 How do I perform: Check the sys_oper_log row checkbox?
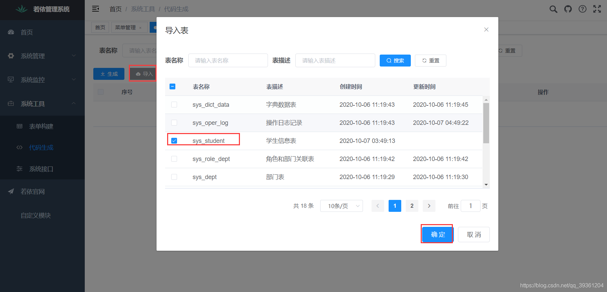coord(174,122)
